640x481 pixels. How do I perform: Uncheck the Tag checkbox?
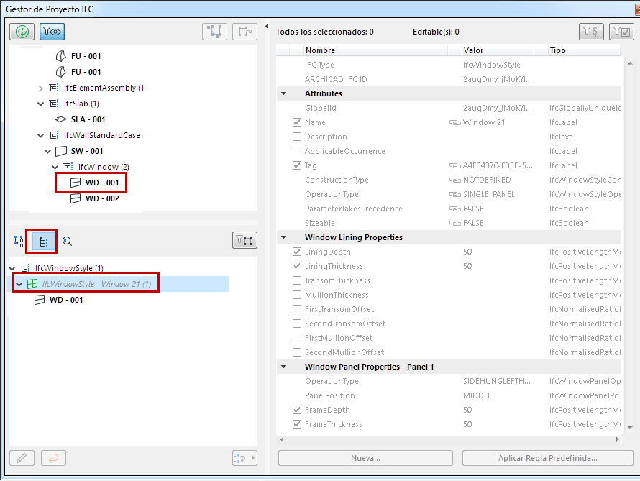[x=297, y=165]
